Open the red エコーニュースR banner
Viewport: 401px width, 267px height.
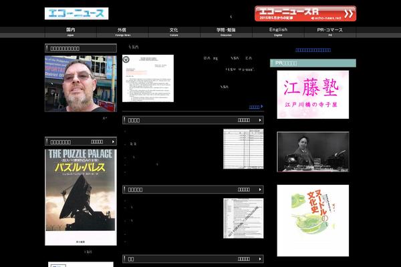(305, 13)
